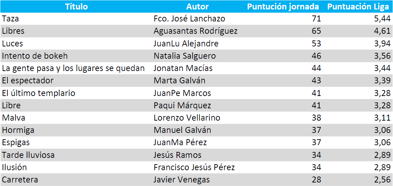This screenshot has height=186, width=393.
Task: Select the Lorenzo Vellarino cell
Action: coord(187,118)
